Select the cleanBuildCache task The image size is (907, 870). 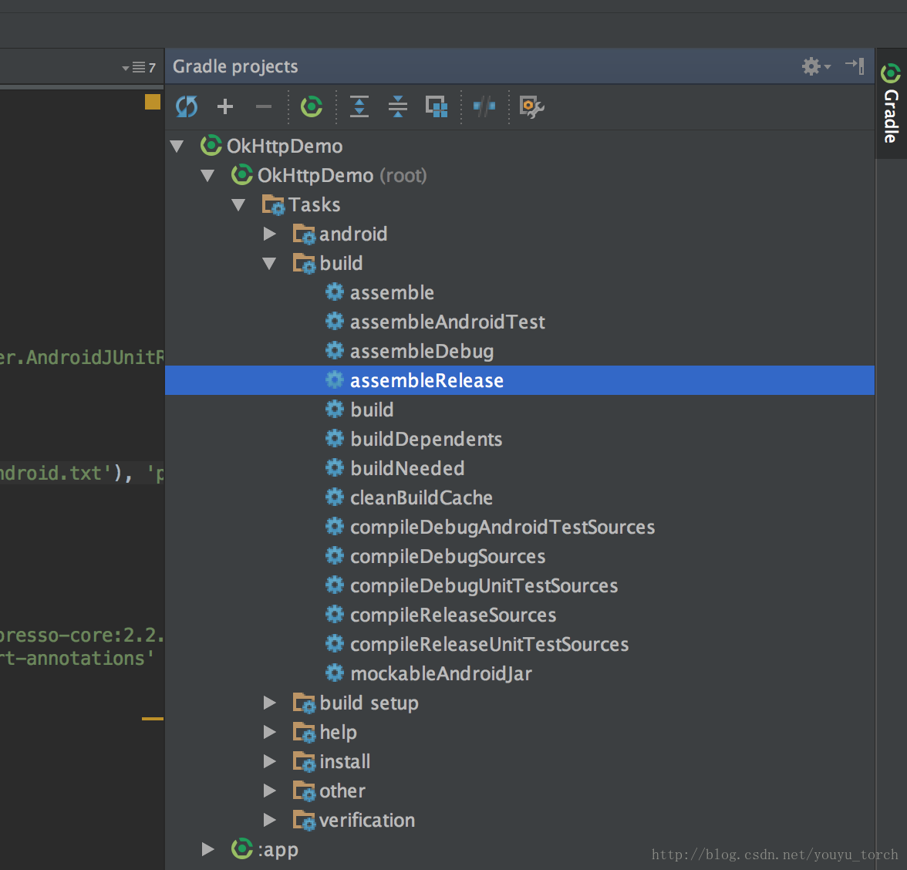421,498
